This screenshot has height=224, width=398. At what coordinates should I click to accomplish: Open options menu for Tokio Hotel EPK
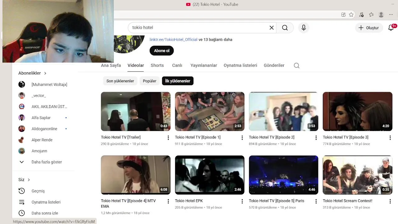point(242,201)
